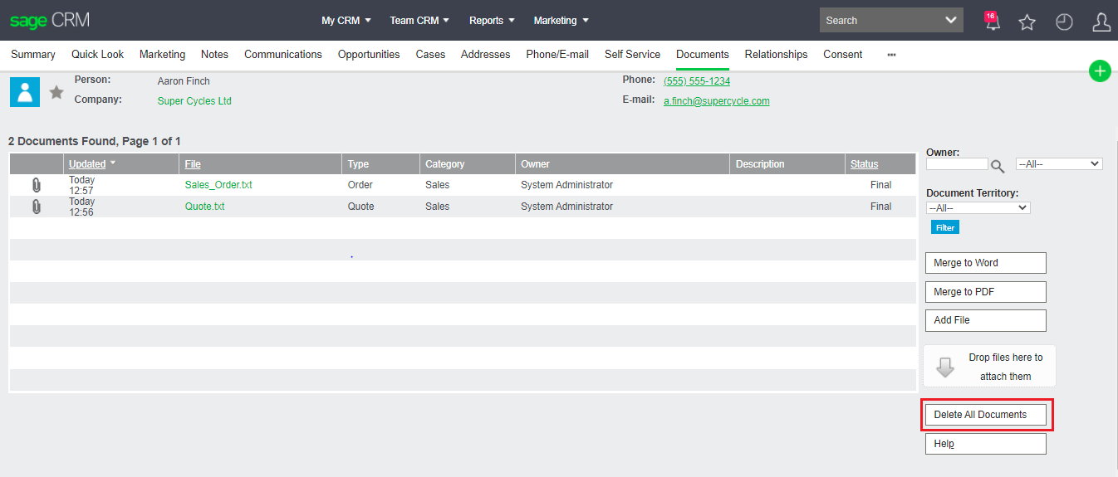
Task: Click the green plus new button
Action: [x=1100, y=71]
